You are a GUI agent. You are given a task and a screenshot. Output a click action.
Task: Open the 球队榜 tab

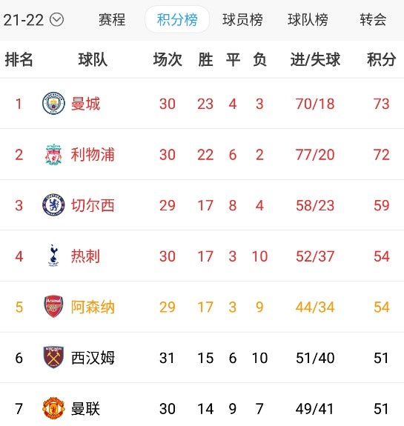tap(308, 20)
